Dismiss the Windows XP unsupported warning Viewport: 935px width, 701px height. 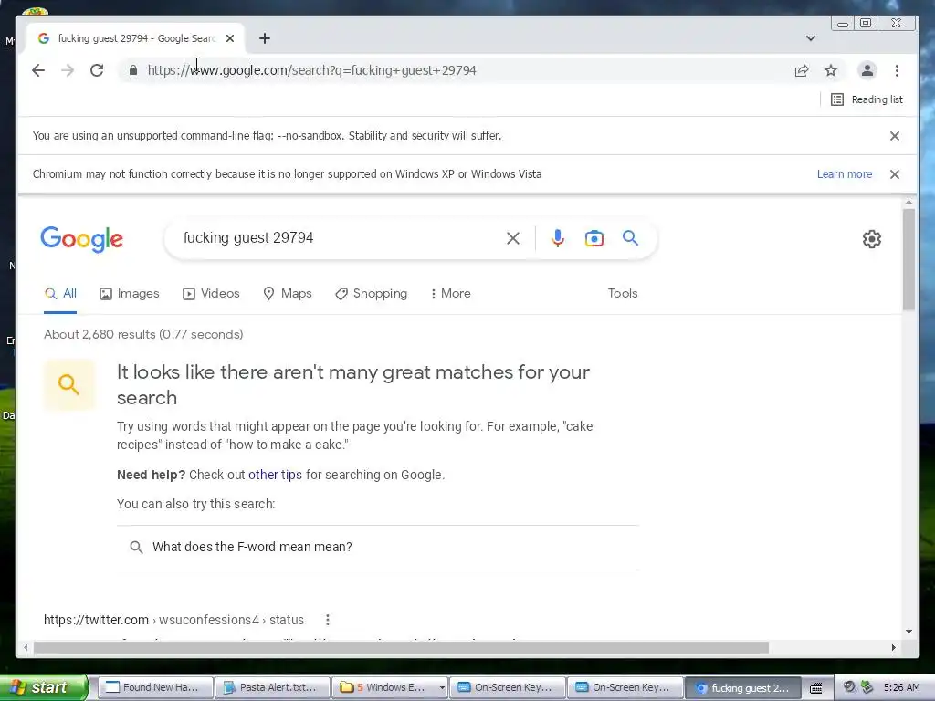(x=895, y=174)
